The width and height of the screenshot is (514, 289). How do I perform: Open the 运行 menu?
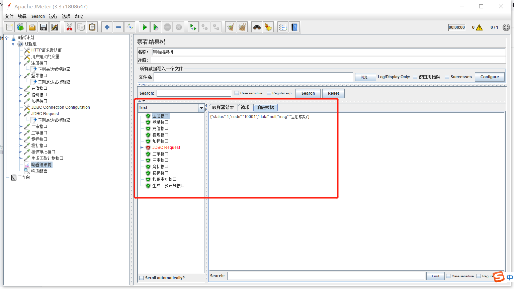[x=53, y=16]
